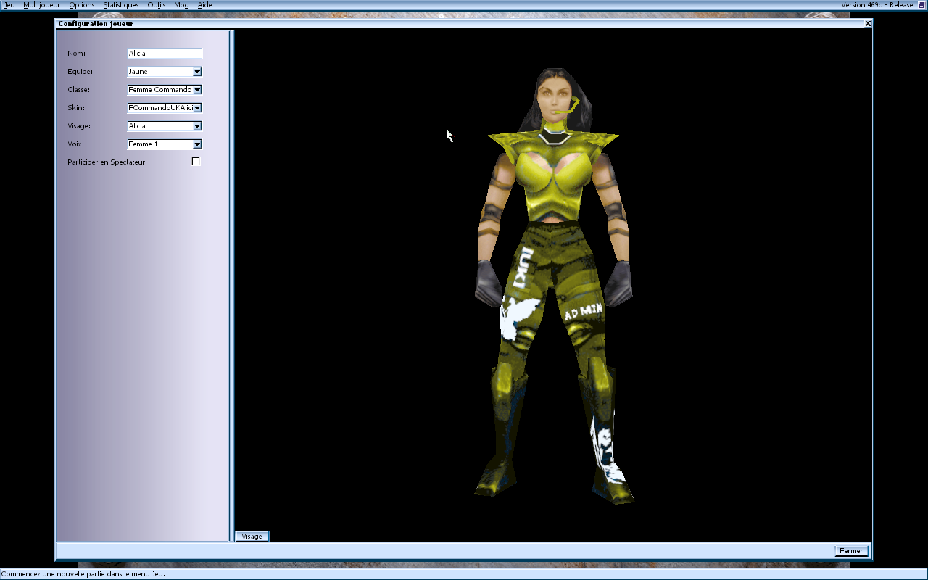Click the restore icon in the top-right menu bar
Screen dimensions: 928x580
(x=921, y=5)
